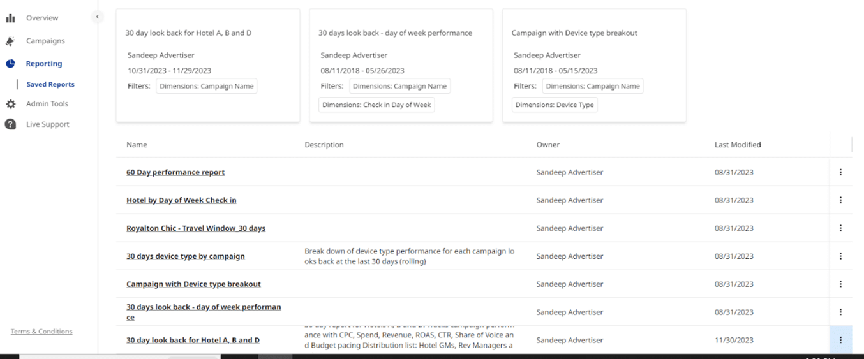The width and height of the screenshot is (864, 359).
Task: Sort by the Last Modified column header
Action: 738,145
